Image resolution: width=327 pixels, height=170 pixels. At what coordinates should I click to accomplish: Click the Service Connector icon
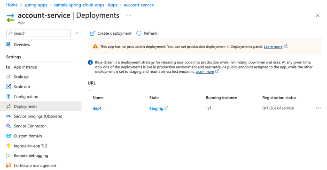8,126
